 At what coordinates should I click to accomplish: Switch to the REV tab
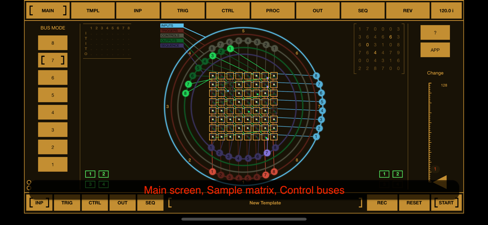point(408,10)
